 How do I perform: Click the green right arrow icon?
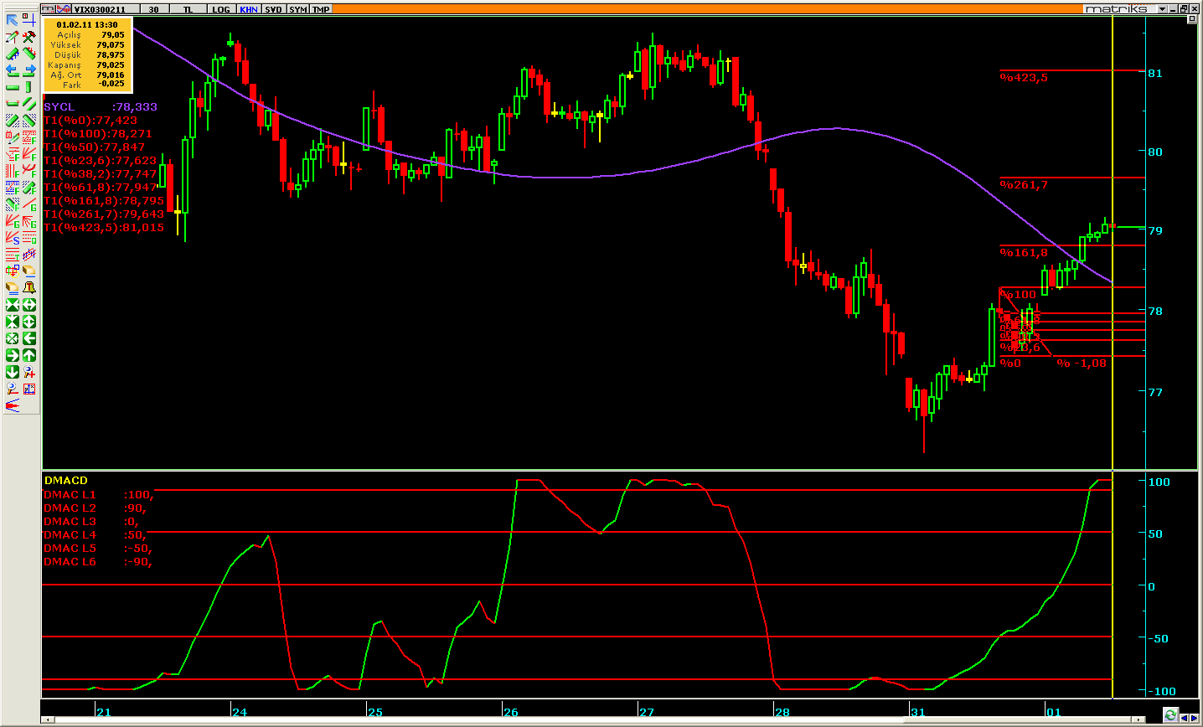[x=12, y=355]
